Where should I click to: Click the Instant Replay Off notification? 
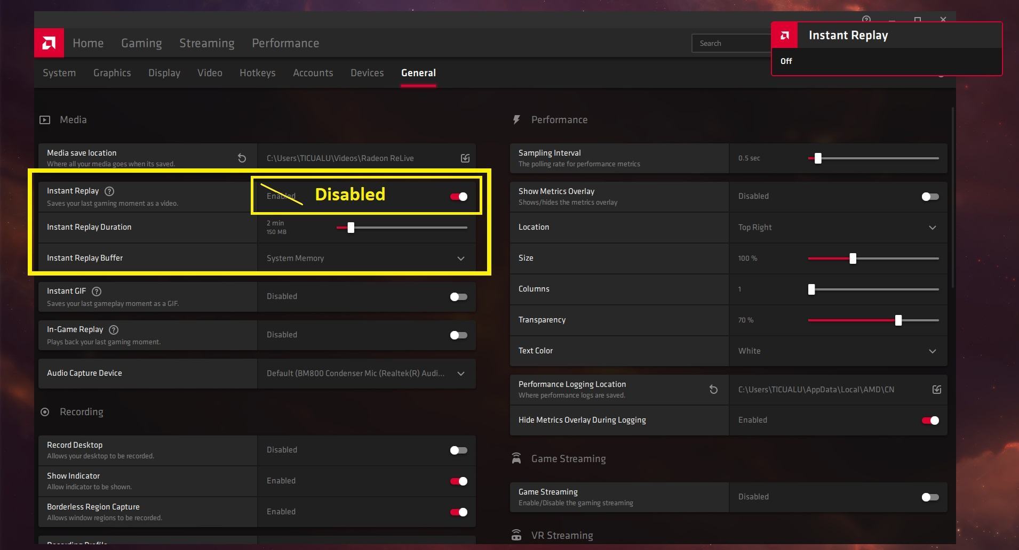point(887,49)
